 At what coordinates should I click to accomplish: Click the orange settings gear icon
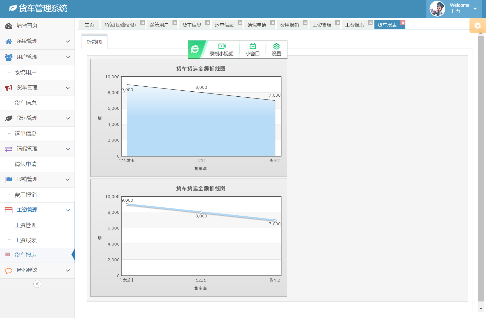click(478, 25)
